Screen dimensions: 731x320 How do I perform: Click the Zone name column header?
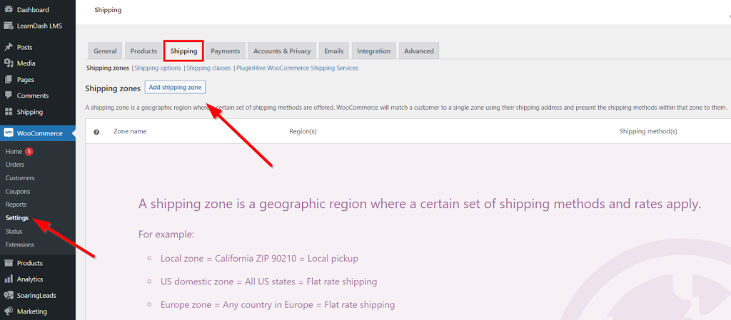(x=130, y=132)
